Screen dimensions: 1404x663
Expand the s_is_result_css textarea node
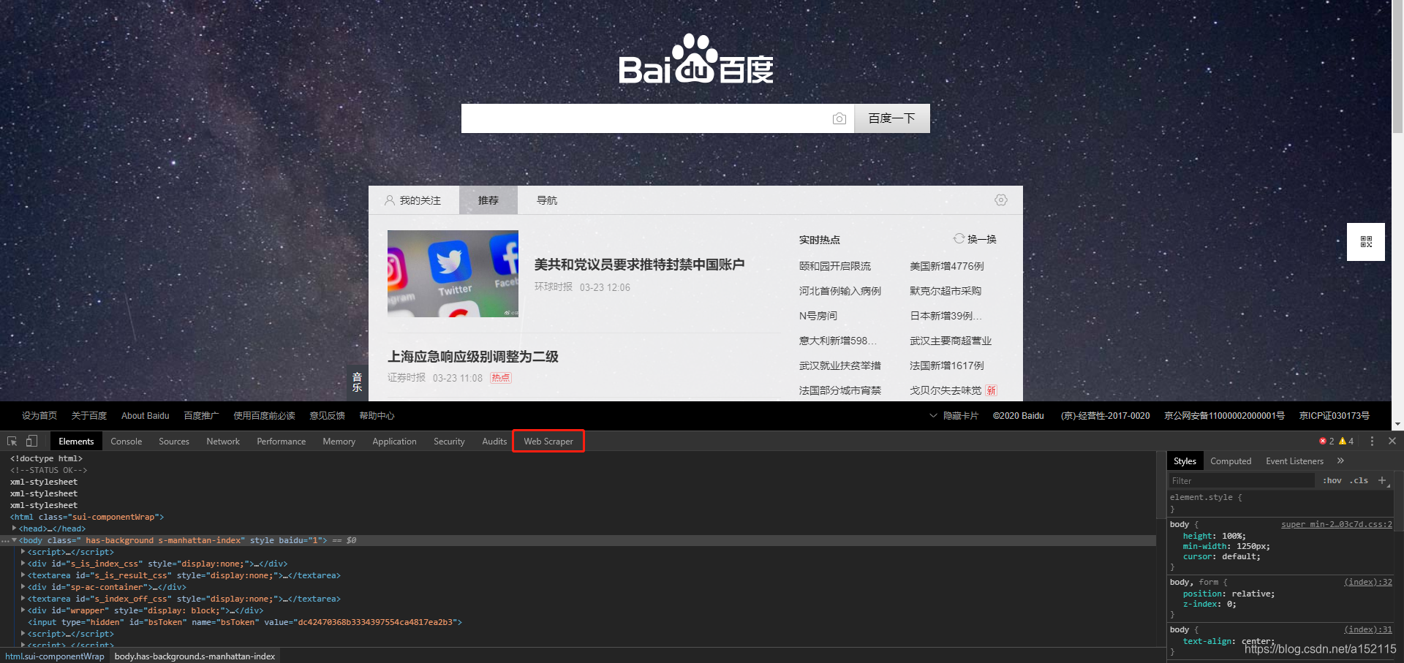pos(23,575)
